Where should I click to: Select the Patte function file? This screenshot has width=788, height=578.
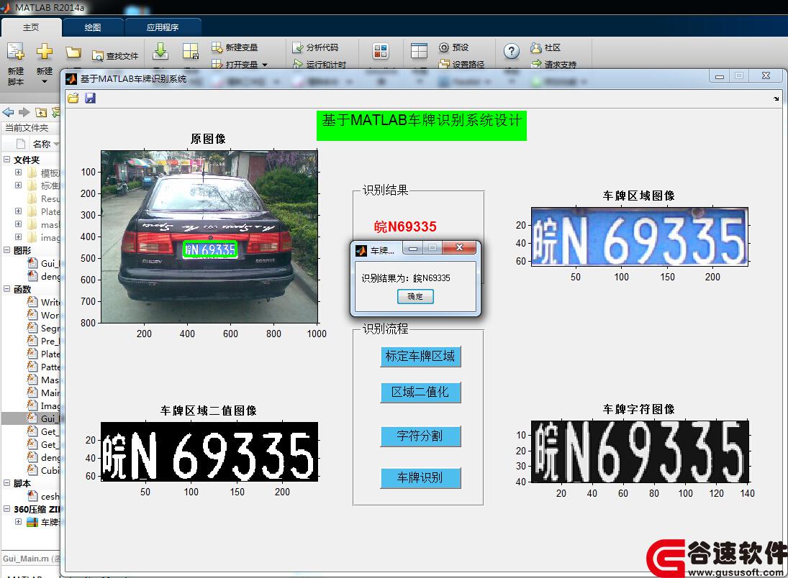(44, 367)
